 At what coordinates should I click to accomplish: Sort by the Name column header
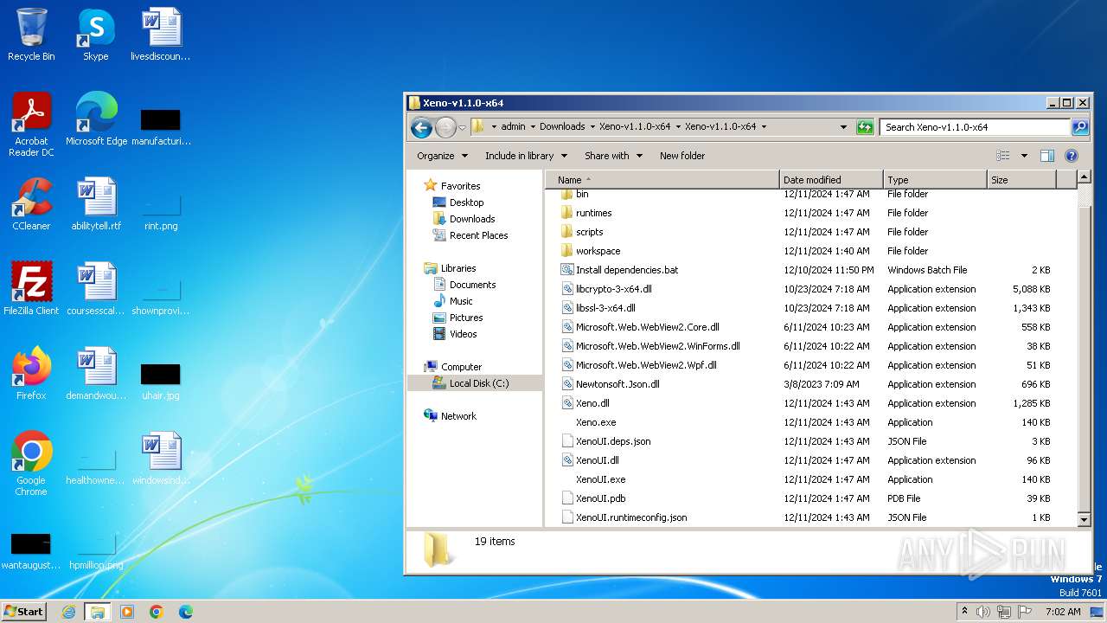pyautogui.click(x=662, y=180)
